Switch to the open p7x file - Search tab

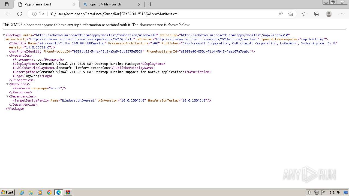(112, 4)
